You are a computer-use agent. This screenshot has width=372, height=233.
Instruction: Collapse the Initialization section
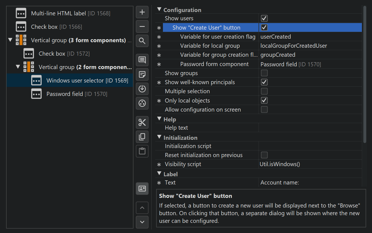(159, 137)
